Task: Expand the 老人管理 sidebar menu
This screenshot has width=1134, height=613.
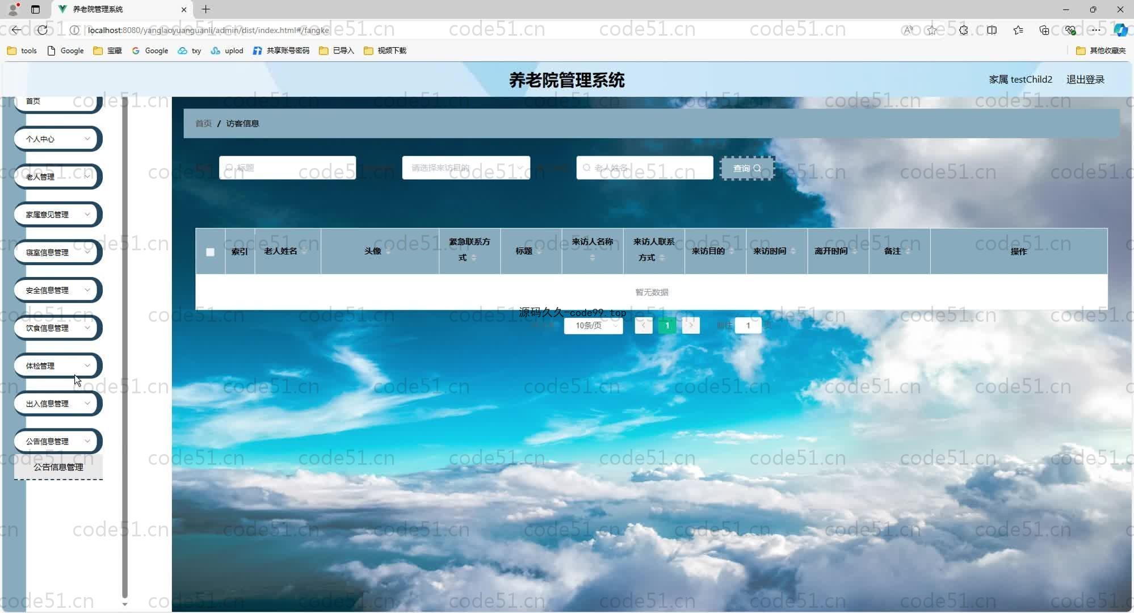Action: 57,177
